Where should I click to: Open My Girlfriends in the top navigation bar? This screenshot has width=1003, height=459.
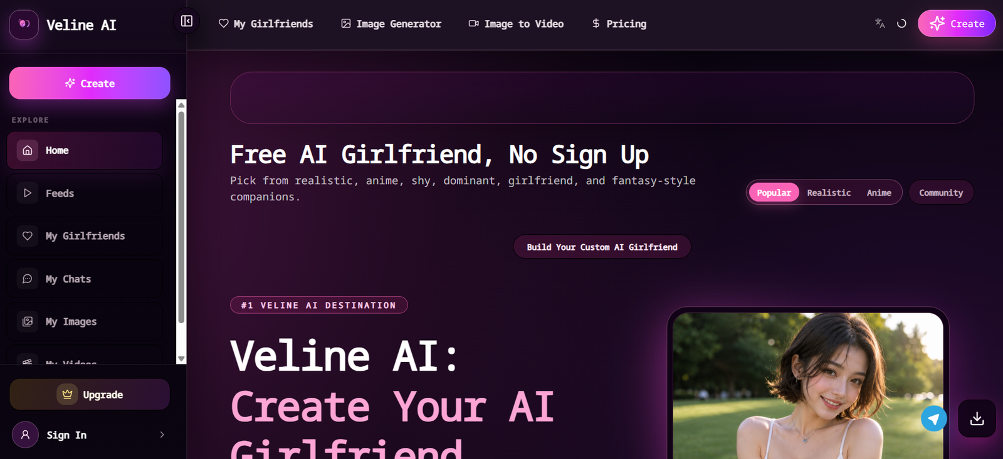(x=266, y=24)
